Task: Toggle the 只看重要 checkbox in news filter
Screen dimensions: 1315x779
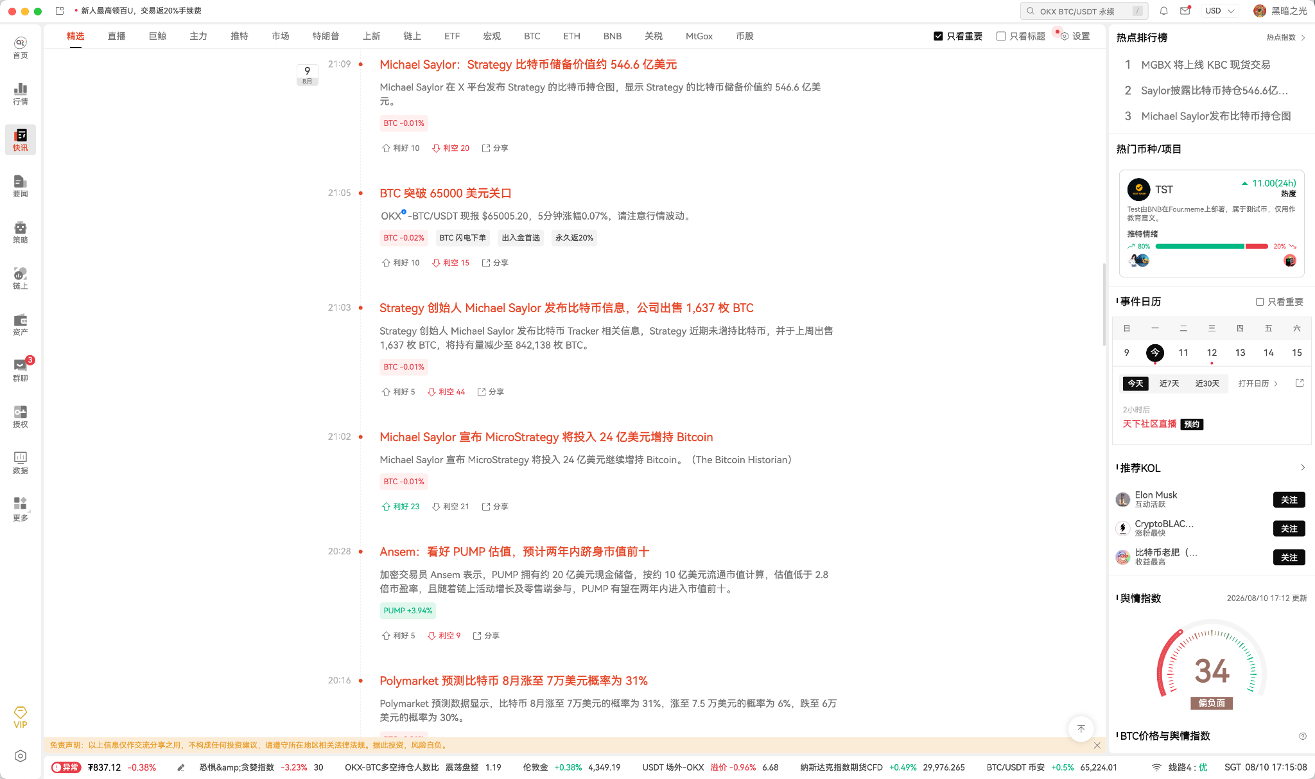Action: click(938, 37)
